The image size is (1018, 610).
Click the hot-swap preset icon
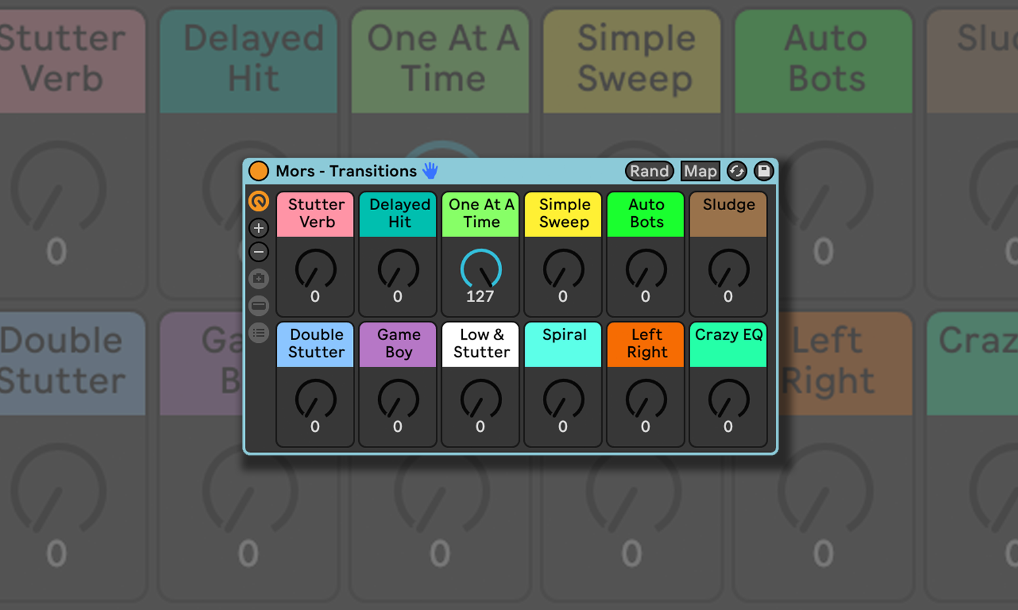tap(737, 171)
